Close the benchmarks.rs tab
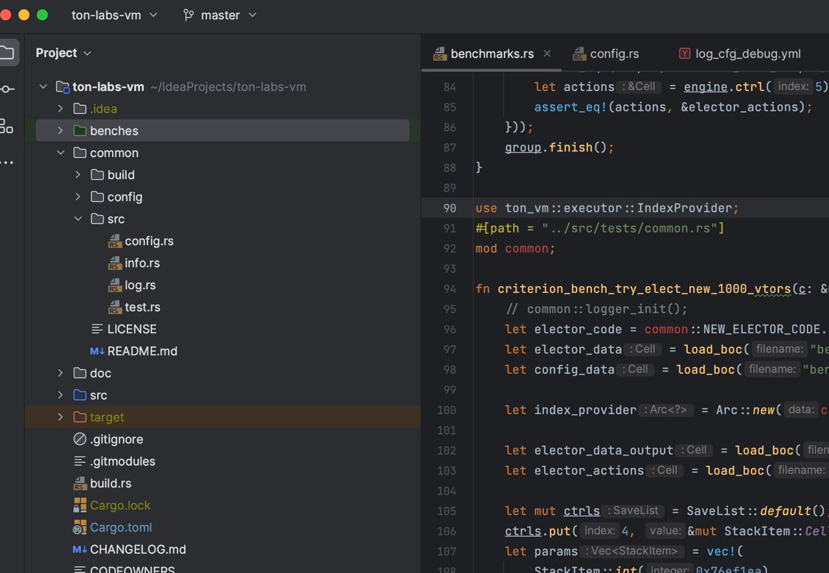The image size is (829, 573). 547,53
